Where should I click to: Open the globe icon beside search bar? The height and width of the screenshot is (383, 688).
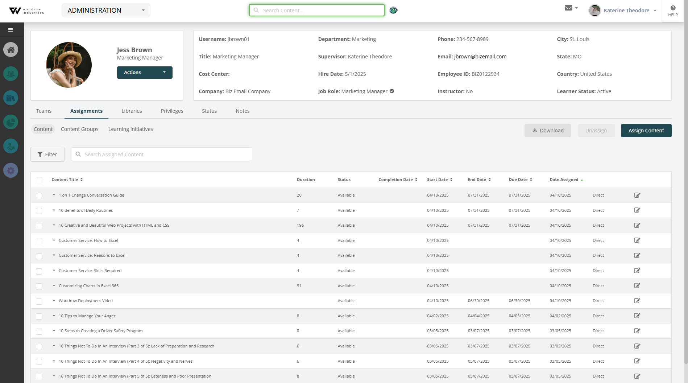click(393, 10)
